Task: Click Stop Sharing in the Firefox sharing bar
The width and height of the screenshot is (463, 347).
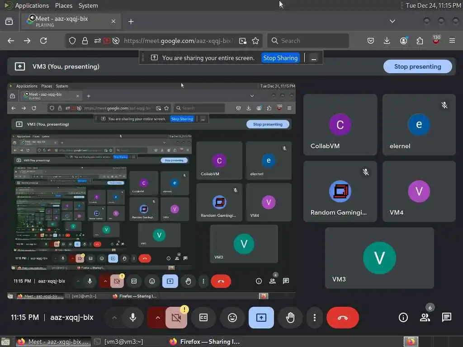Action: point(280,58)
